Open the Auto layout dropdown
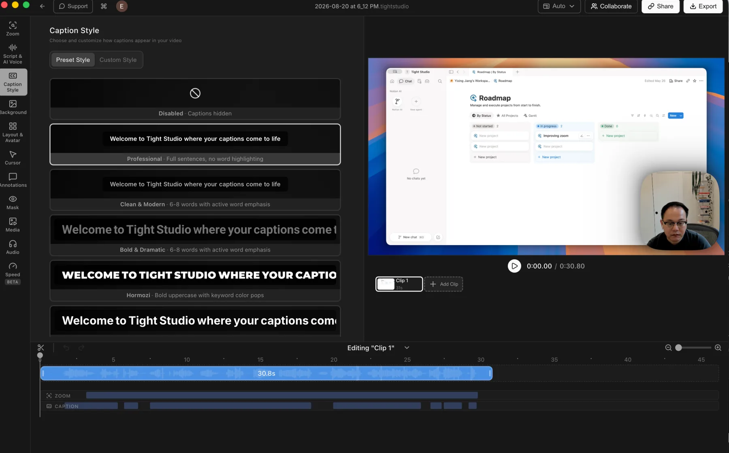The image size is (729, 453). tap(559, 6)
